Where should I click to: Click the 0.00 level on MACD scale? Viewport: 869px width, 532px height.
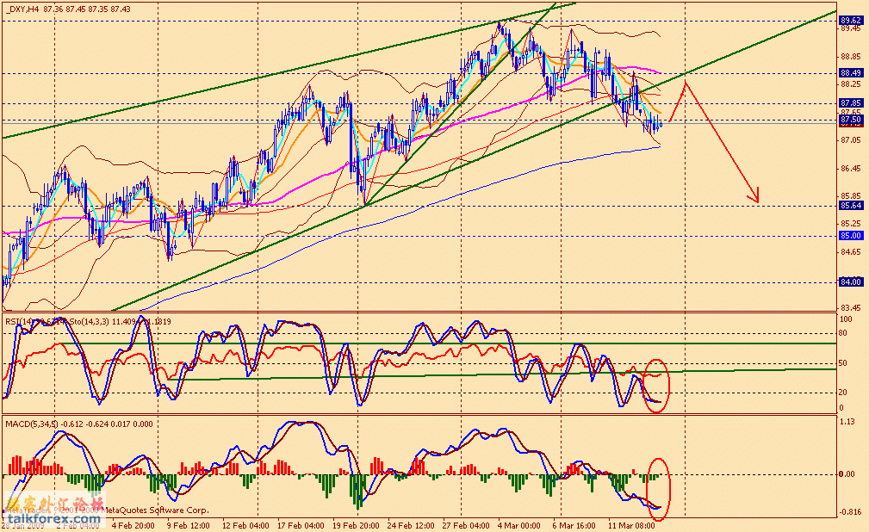(849, 474)
